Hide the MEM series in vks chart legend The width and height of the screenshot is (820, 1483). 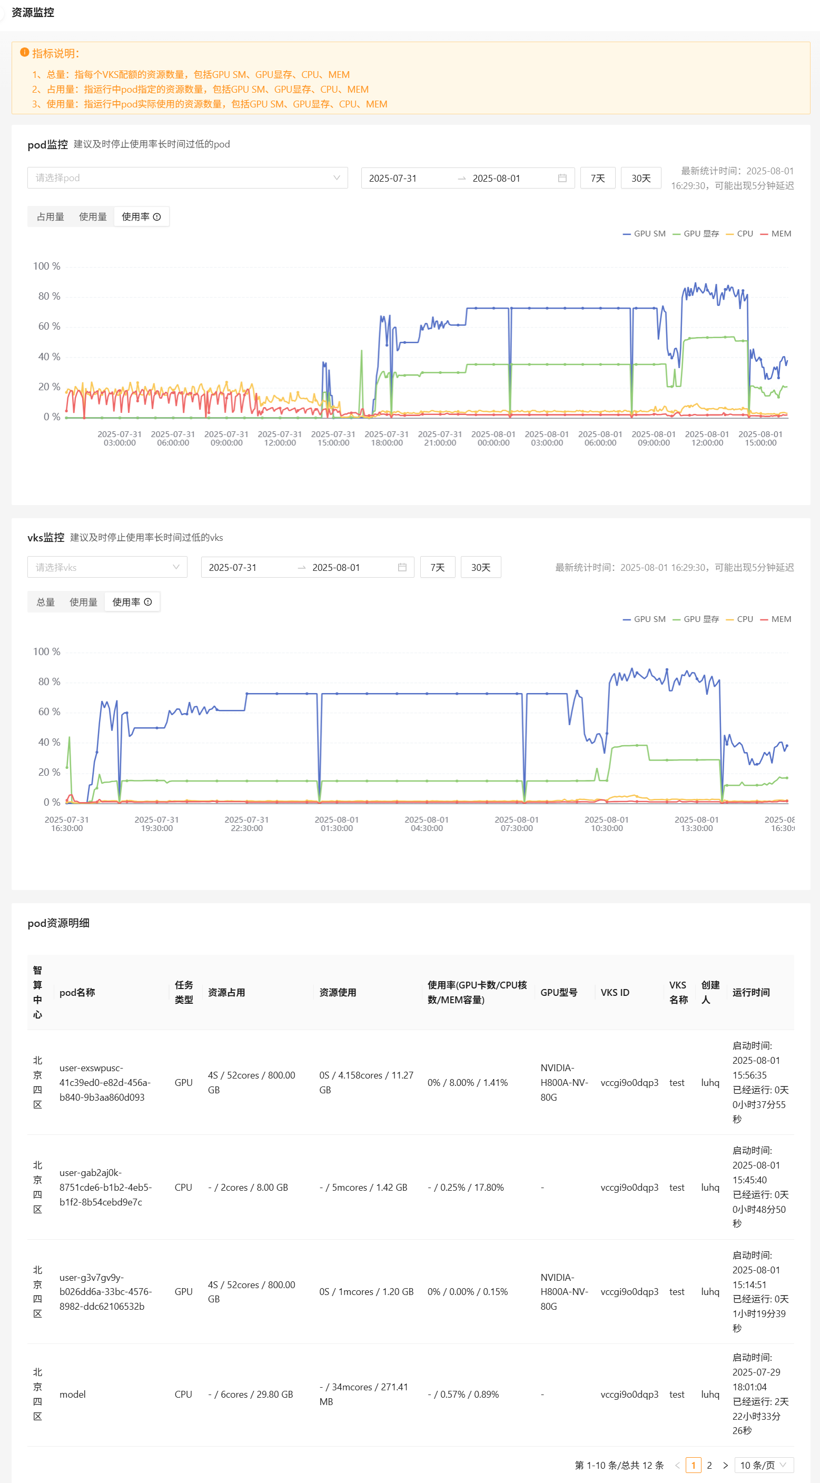coord(776,619)
